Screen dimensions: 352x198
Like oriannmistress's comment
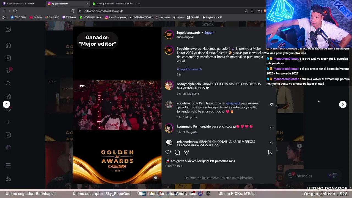(271, 143)
